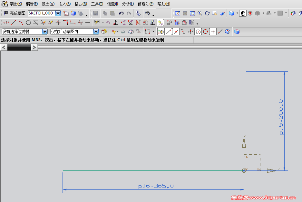The image size is (302, 202).
Task: Click the Zoom In/Out magnifier icon
Action: coord(200,13)
